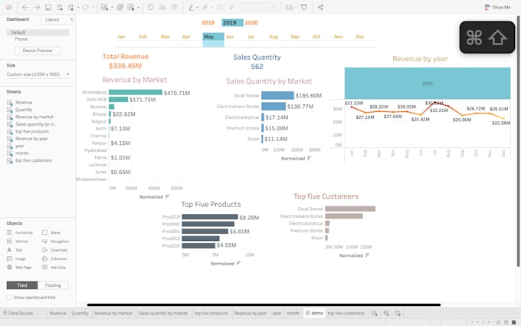The width and height of the screenshot is (521, 326).
Task: Click the Back arrow in the toolbar
Action: (25, 7)
